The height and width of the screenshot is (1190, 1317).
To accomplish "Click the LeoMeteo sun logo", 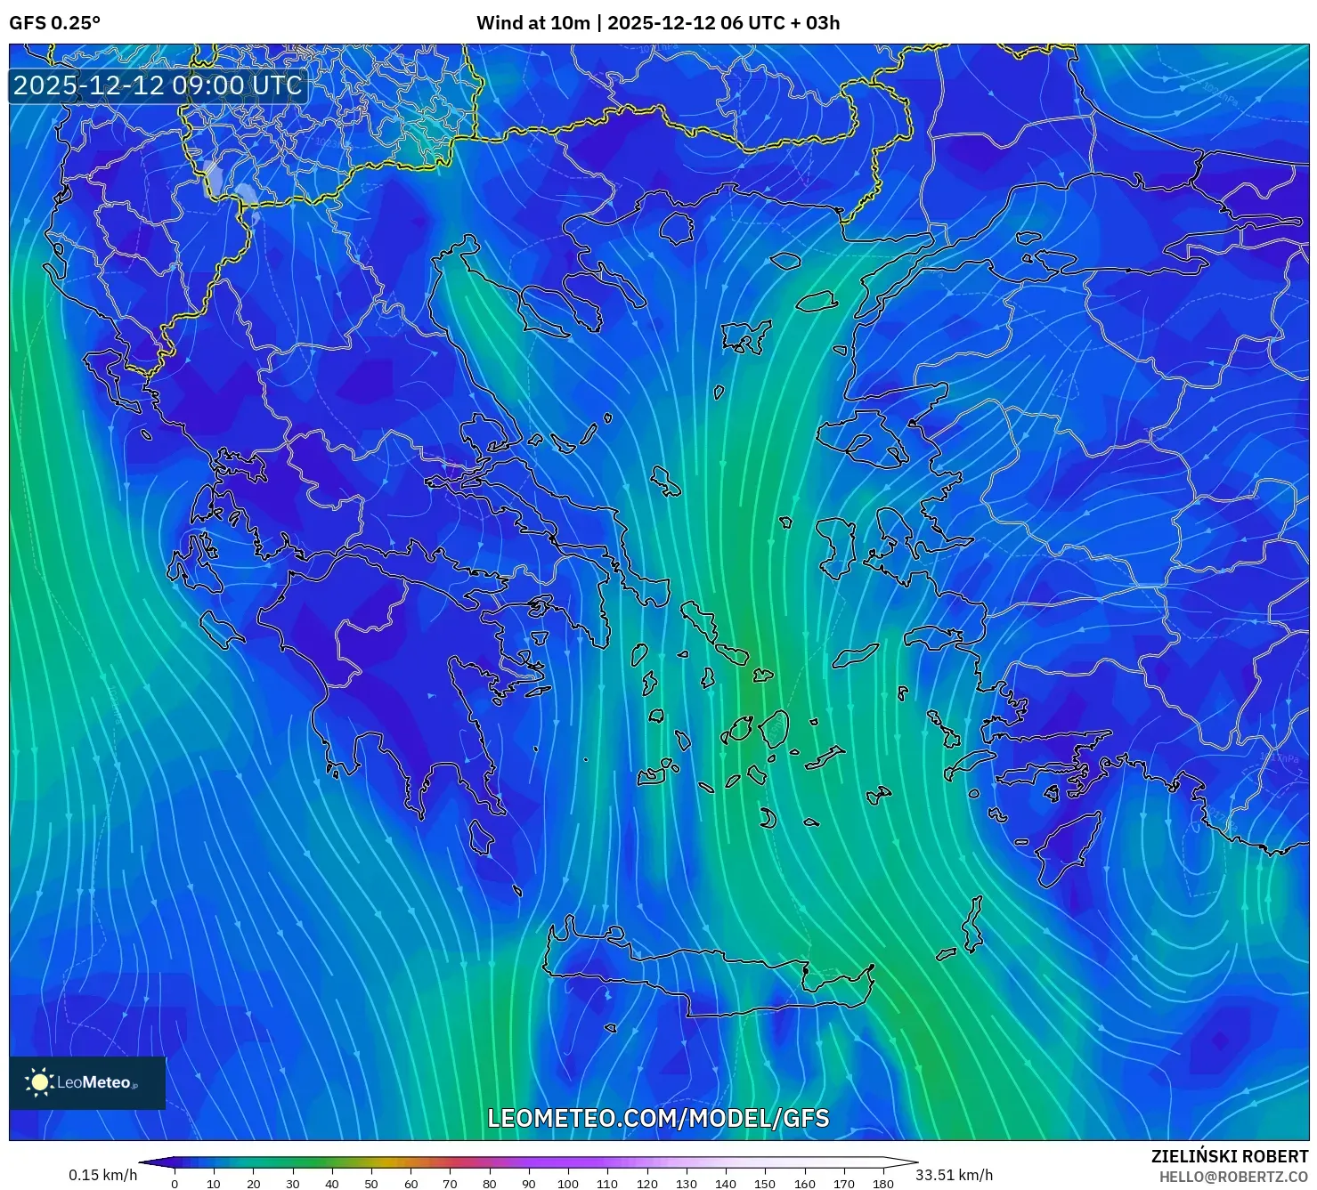I will [x=40, y=1084].
